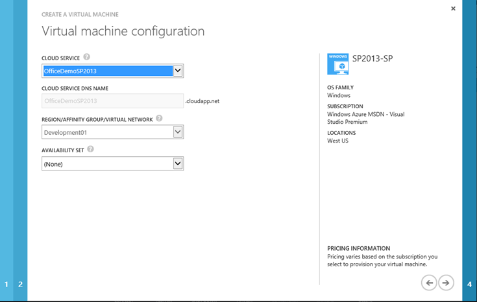The image size is (477, 302).
Task: Click the West US location value
Action: [x=337, y=141]
